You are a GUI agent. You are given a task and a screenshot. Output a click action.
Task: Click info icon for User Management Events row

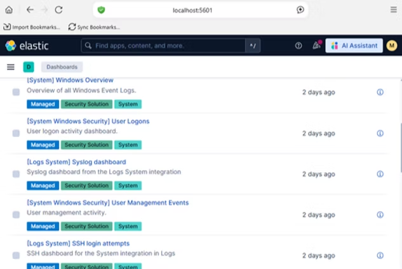[380, 214]
